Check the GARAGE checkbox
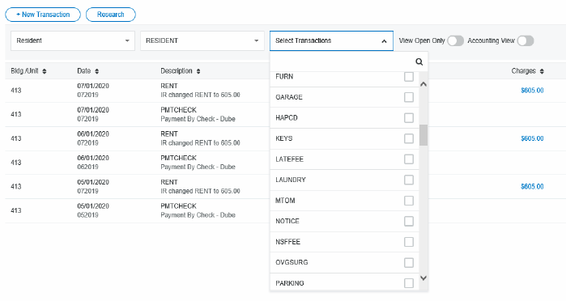The image size is (566, 301). (x=409, y=97)
